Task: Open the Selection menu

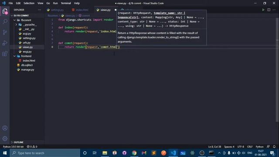Action: click(29, 3)
